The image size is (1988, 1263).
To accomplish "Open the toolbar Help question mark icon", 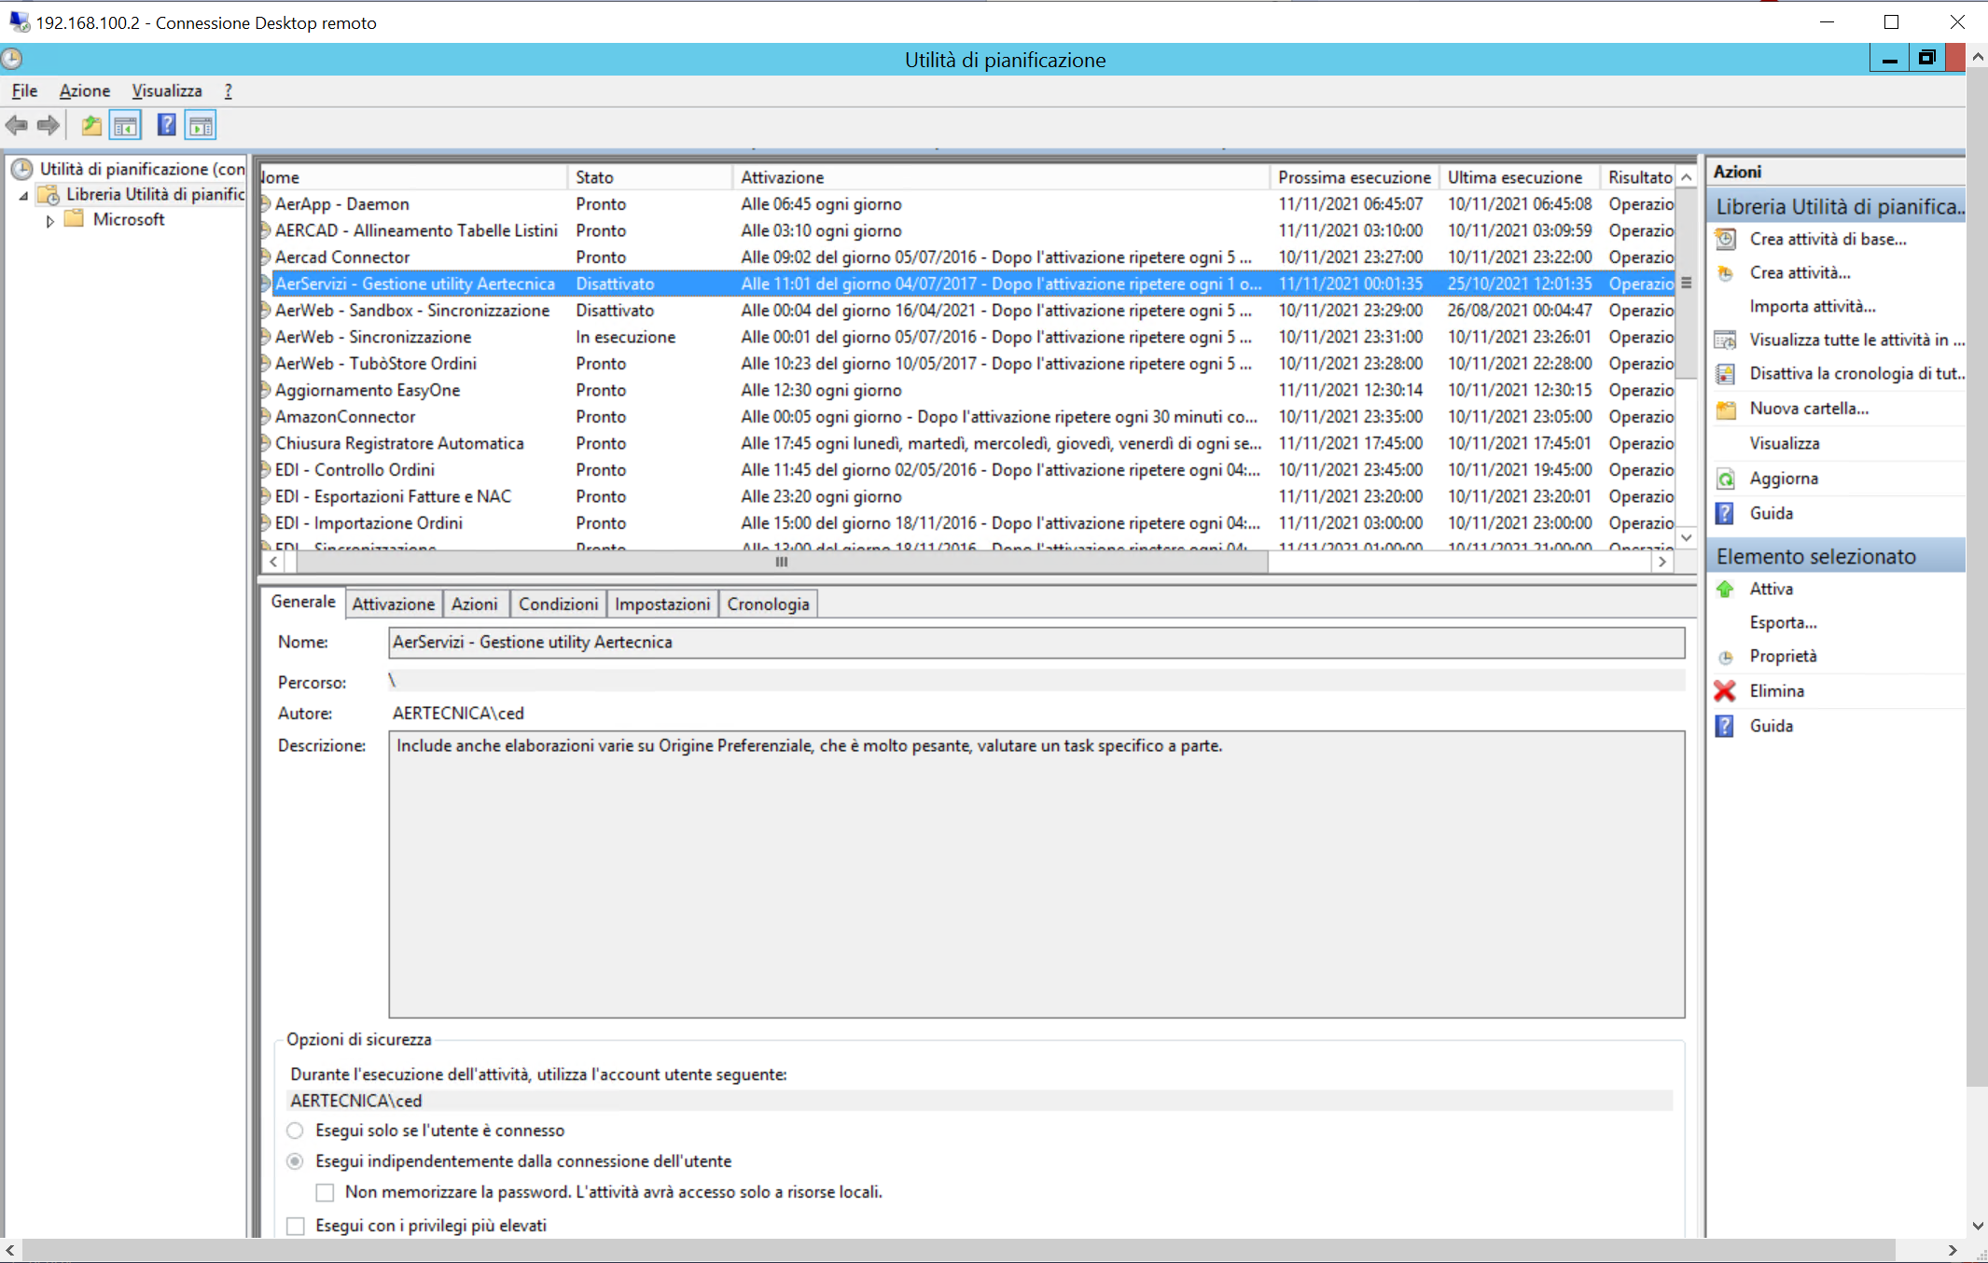I will pyautogui.click(x=166, y=125).
